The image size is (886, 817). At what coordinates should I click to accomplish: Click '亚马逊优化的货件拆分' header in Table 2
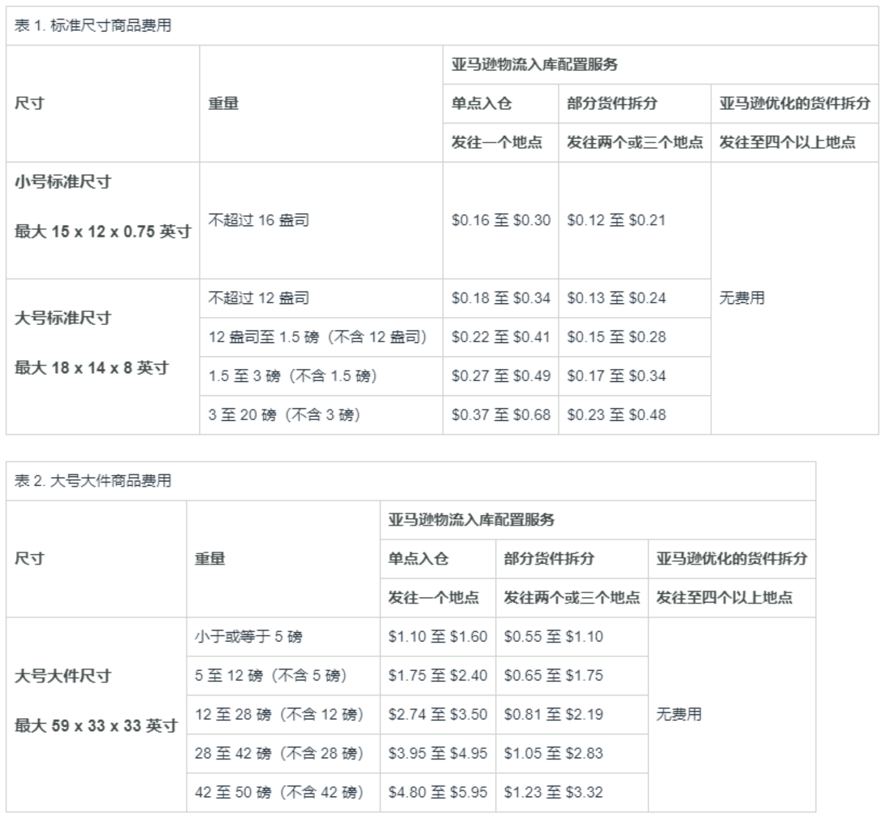coord(732,559)
